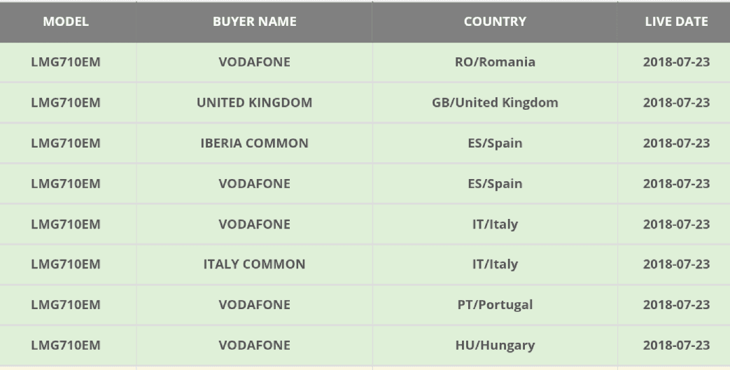Select VODAFONE in the Romania row
Viewport: 730px width, 370px height.
[255, 62]
